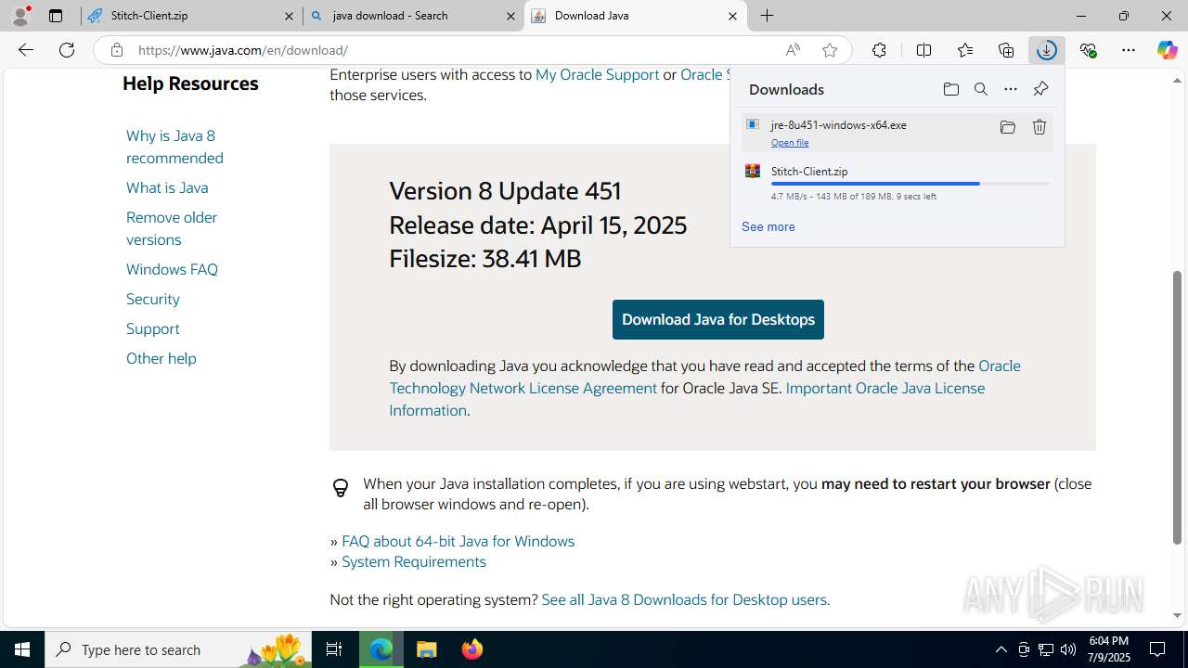
Task: Refresh the current page
Action: (x=67, y=50)
